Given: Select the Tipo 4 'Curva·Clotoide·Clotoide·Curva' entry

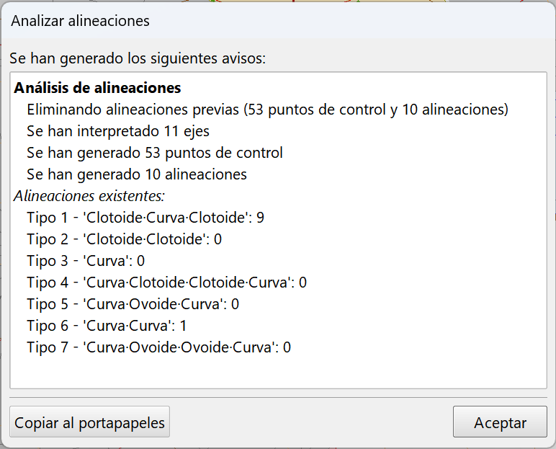Looking at the screenshot, I should (x=166, y=282).
